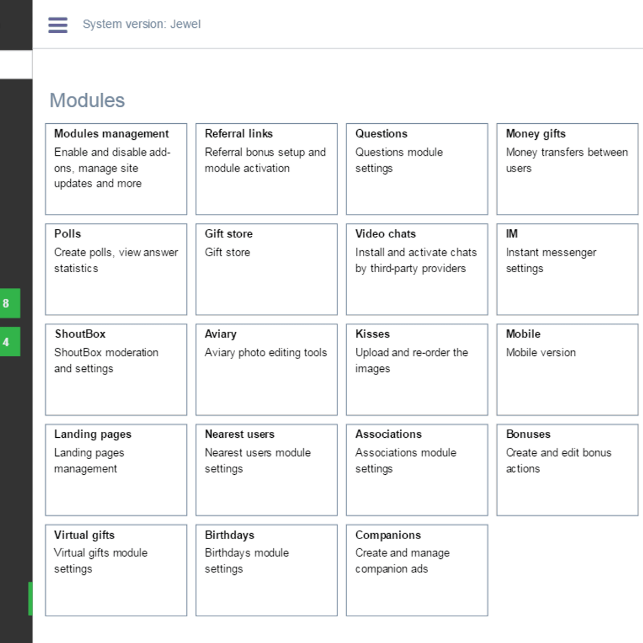Open Money gifts module

[568, 169]
